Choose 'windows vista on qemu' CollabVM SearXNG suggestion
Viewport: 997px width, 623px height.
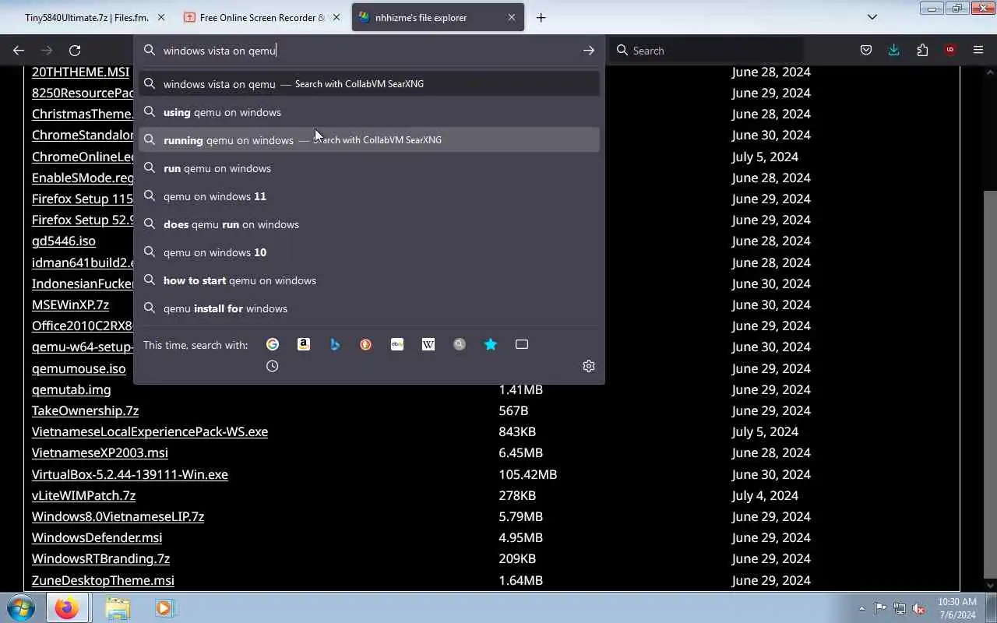pyautogui.click(x=369, y=84)
